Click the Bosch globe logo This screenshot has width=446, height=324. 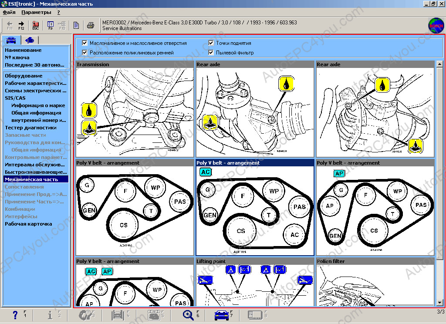pos(435,25)
